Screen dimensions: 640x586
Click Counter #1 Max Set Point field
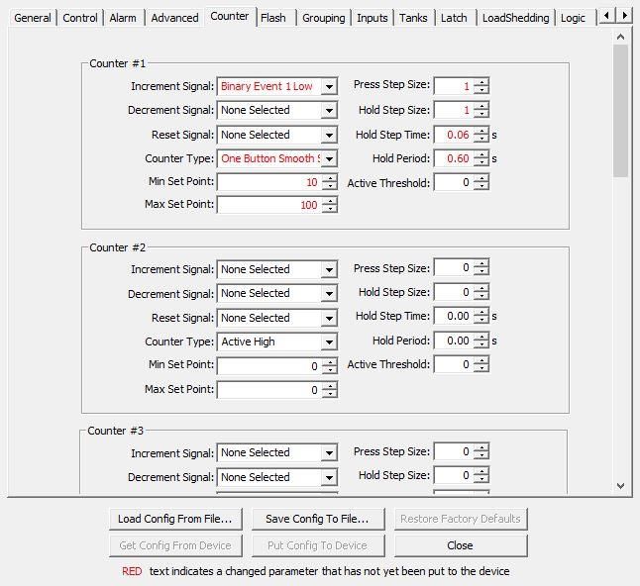pos(269,205)
